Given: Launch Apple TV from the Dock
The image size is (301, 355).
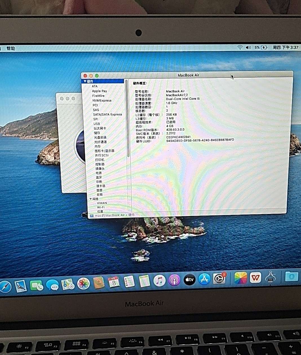Looking at the screenshot, I should click(189, 280).
